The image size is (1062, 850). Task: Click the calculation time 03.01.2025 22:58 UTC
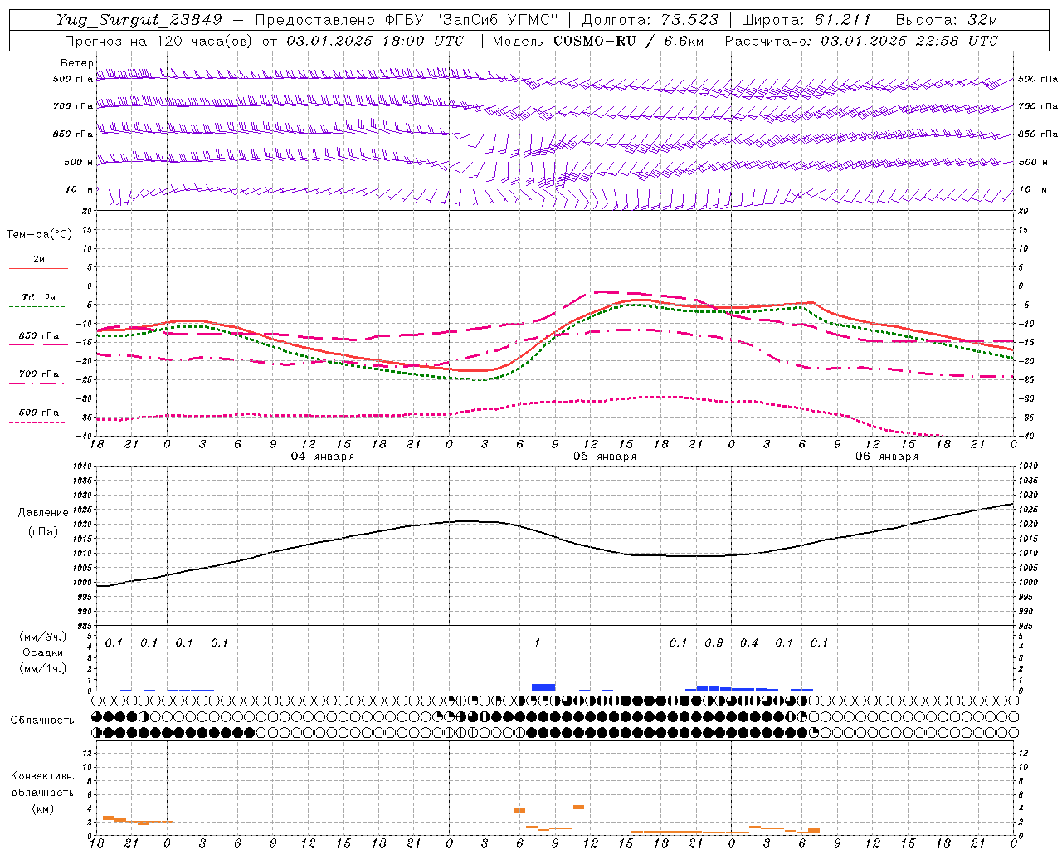coord(909,41)
